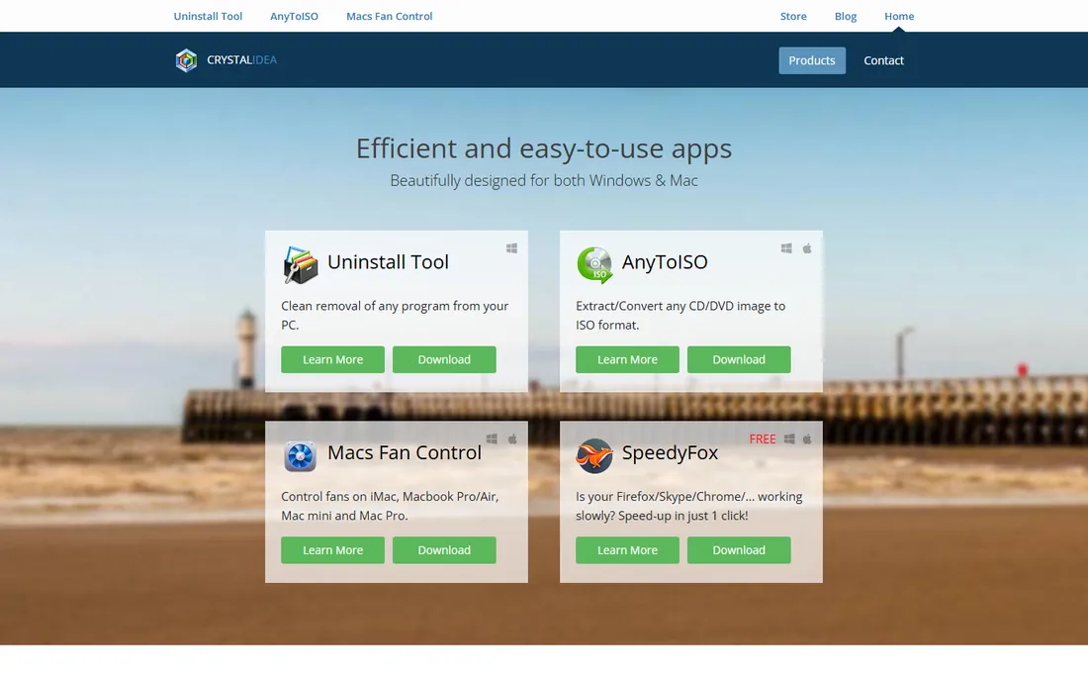The width and height of the screenshot is (1088, 681).
Task: Click the Uninstall Tool app icon
Action: pos(301,265)
